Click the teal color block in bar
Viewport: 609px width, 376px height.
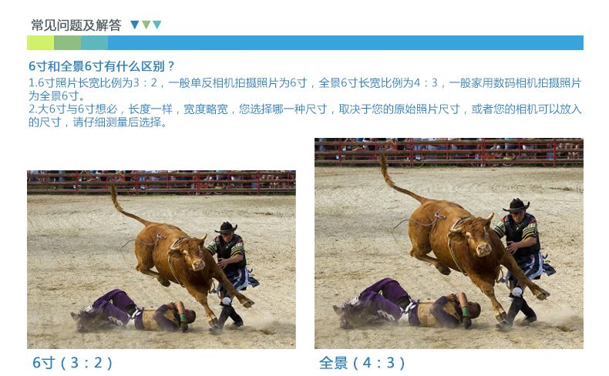pyautogui.click(x=94, y=42)
